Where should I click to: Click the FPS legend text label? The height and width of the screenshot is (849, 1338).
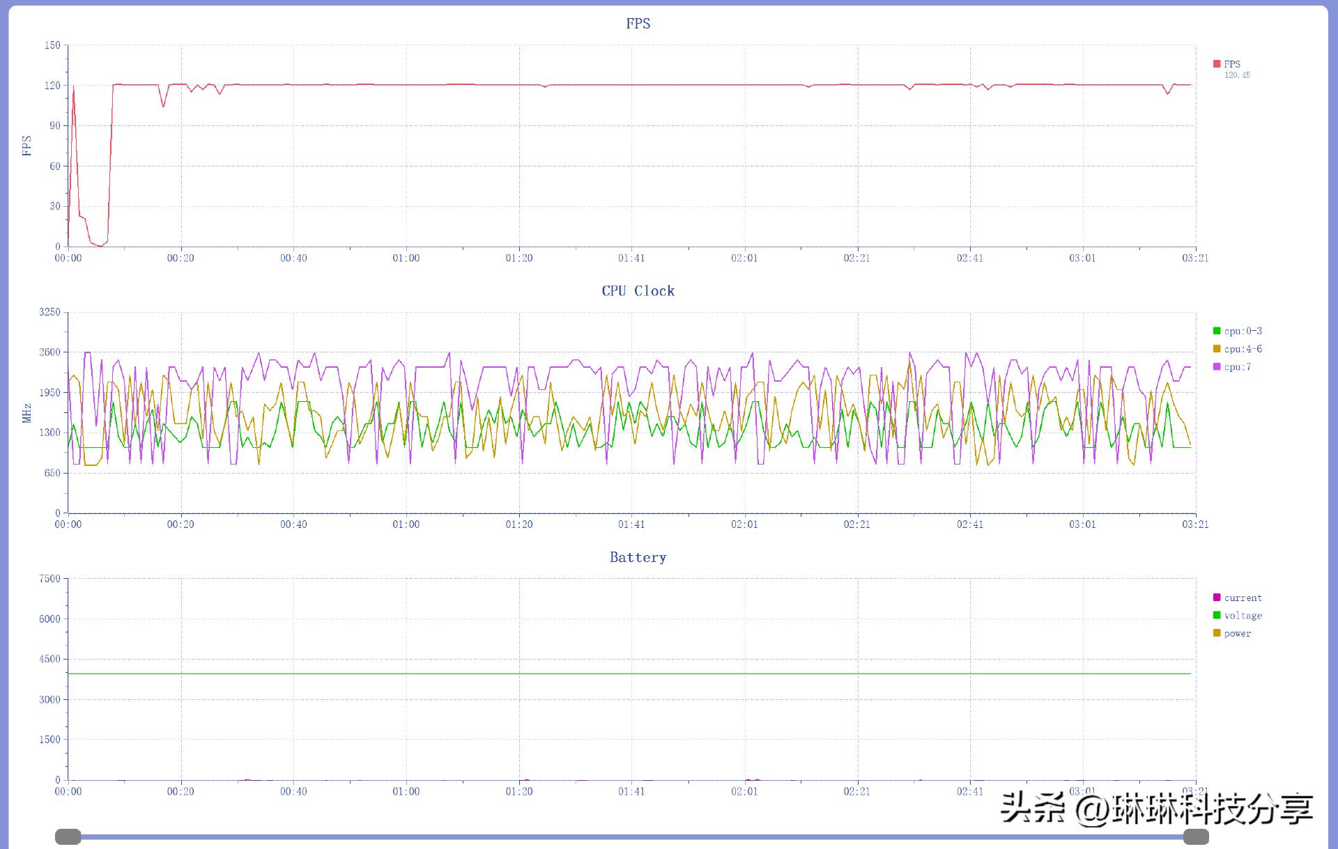(1232, 64)
